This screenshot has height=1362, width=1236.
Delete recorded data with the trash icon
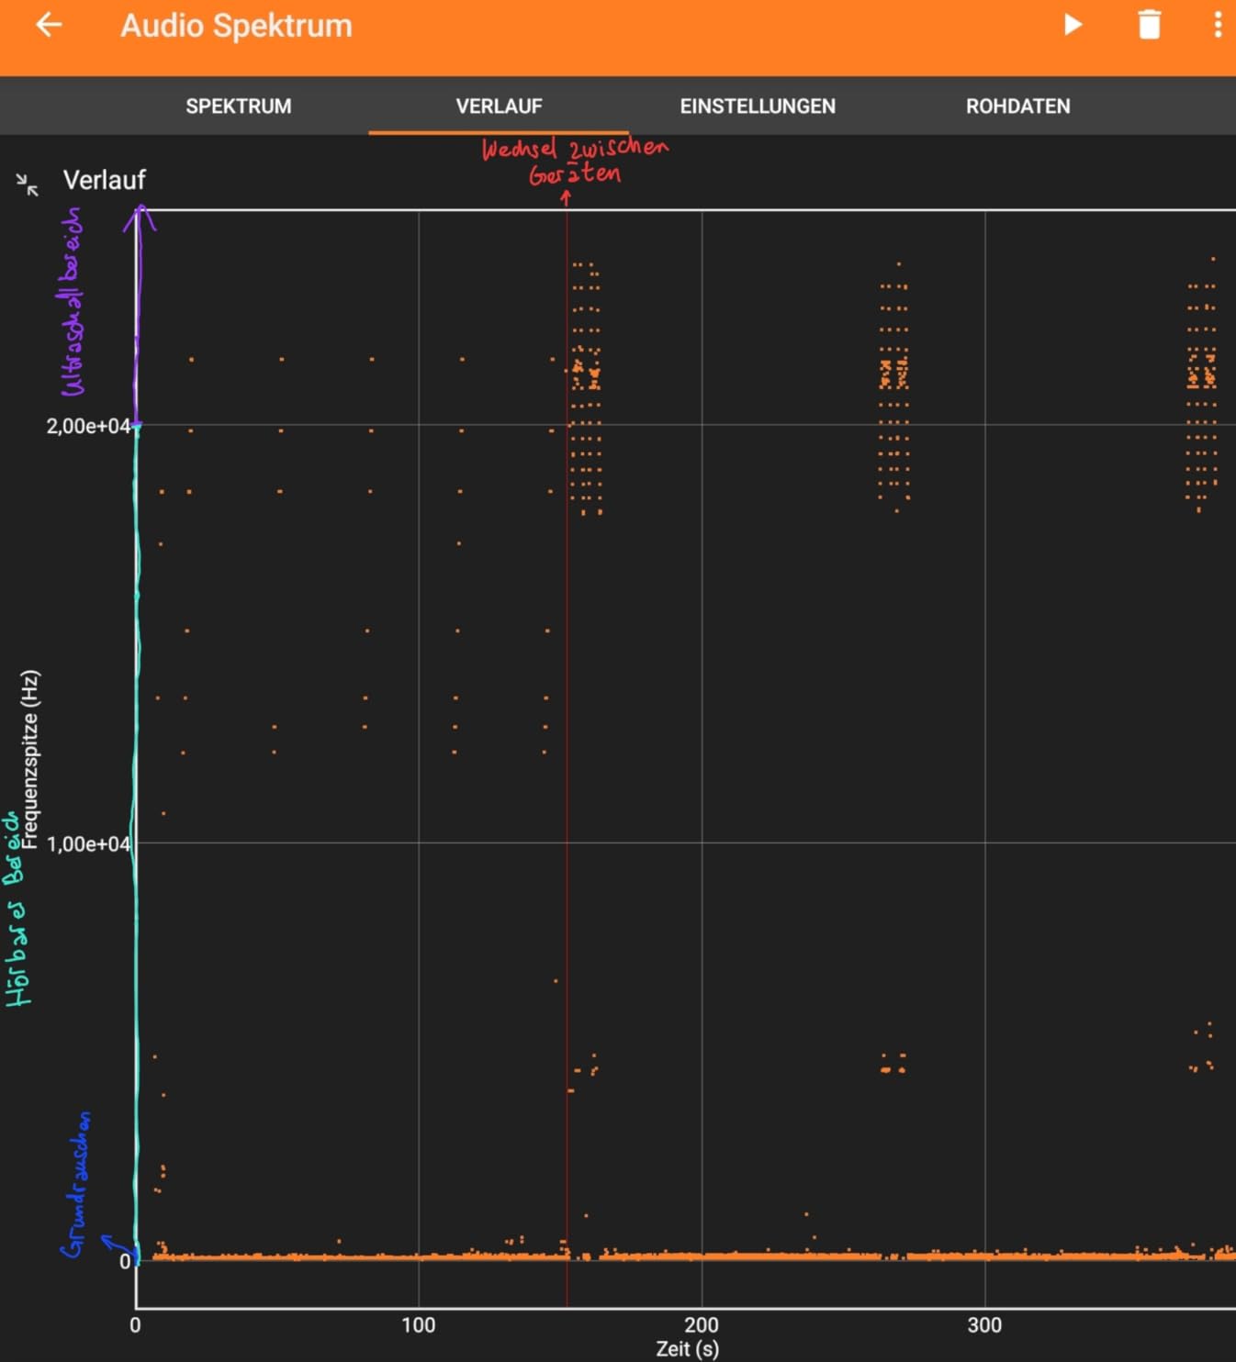pyautogui.click(x=1149, y=25)
